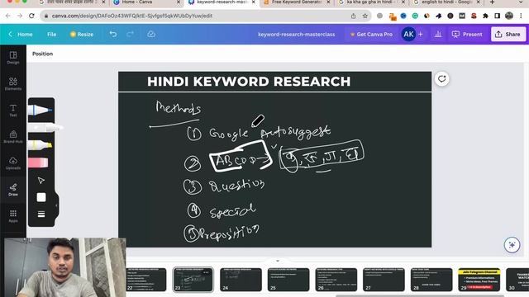This screenshot has height=297, width=529.
Task: Select the Draw tool in sidebar
Action: 13,190
